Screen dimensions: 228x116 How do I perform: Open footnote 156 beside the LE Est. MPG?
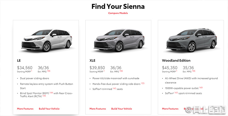(x=48, y=71)
